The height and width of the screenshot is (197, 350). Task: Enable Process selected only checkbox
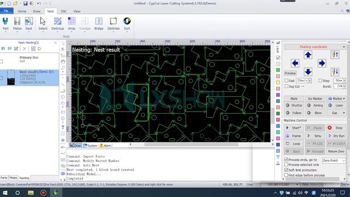tap(287, 165)
